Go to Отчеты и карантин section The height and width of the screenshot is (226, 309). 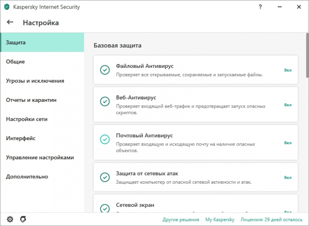click(x=31, y=100)
